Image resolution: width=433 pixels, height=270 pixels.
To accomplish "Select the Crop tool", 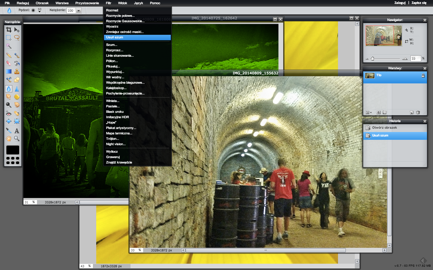I will pyautogui.click(x=9, y=30).
